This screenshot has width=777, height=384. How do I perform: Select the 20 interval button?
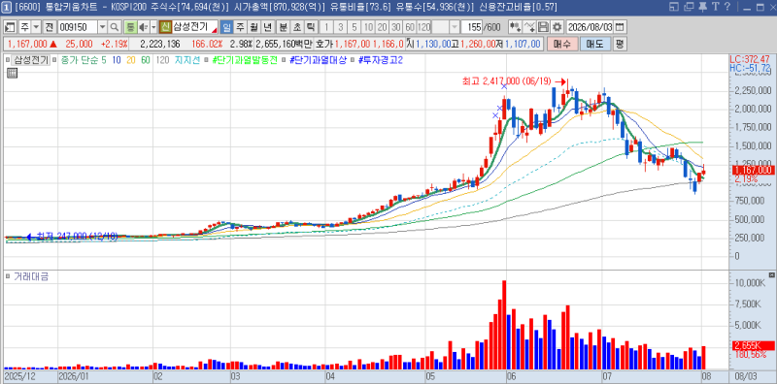click(x=382, y=27)
